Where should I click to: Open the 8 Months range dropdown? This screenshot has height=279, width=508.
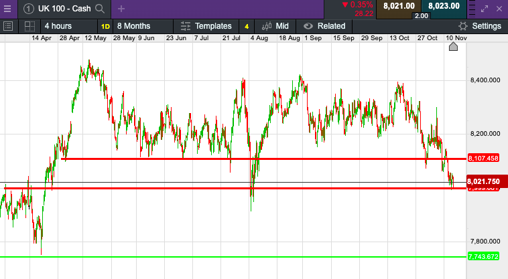pos(143,26)
